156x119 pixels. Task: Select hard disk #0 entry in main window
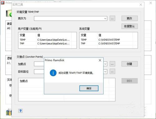(8, 28)
